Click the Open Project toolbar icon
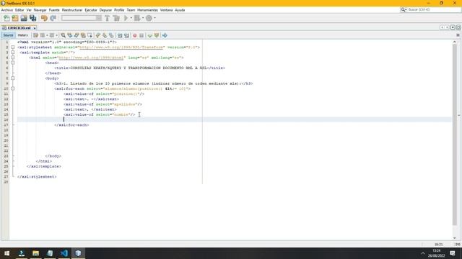Viewport: 462px width, 259px height. pos(24,18)
